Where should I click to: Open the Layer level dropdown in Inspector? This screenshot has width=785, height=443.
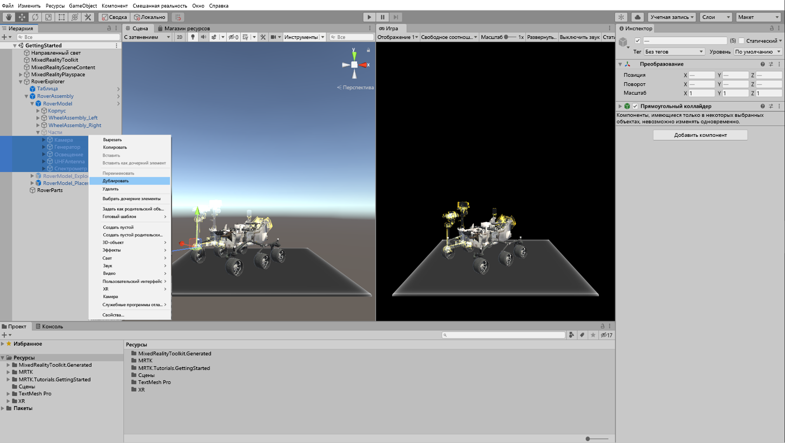tap(758, 51)
